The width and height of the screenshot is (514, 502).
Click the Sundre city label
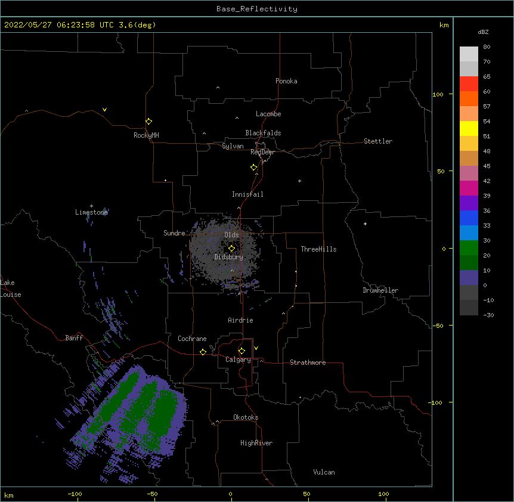(x=174, y=233)
